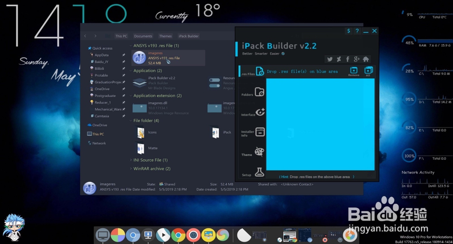
Task: Select Documents in the address breadcrumb
Action: [x=143, y=36]
